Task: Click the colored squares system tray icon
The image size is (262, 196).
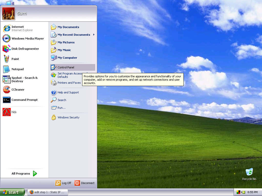Action: click(x=238, y=192)
